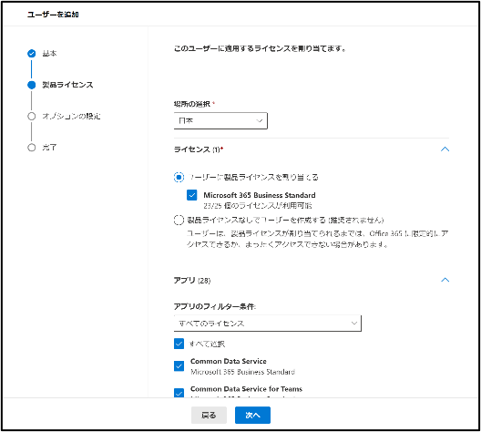Click the Microsoft 365 Business Standard label

pos(260,195)
